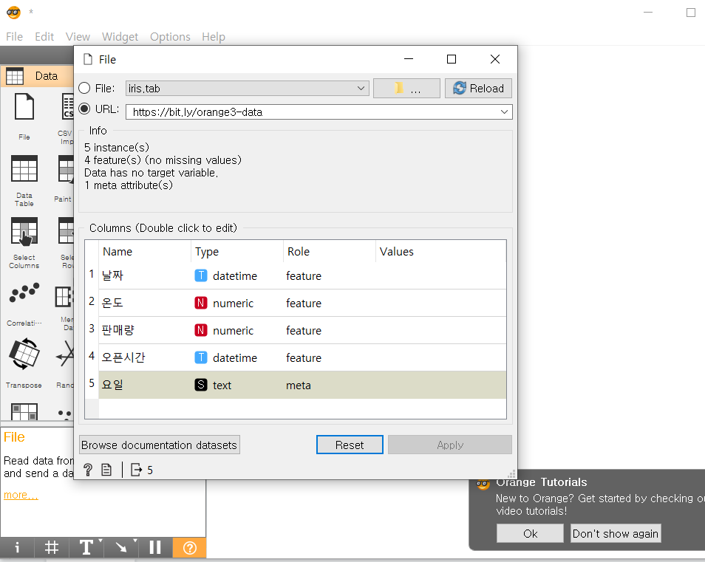Open the "more..." link in the File description

click(x=20, y=494)
